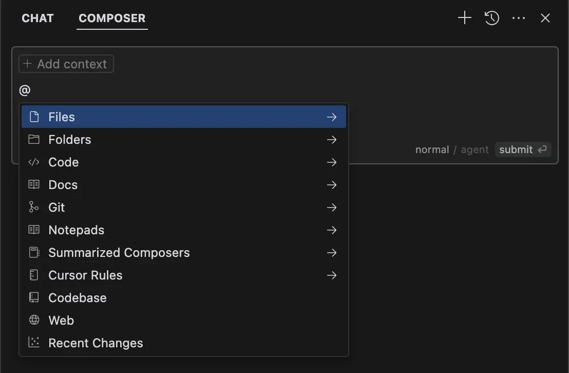Image resolution: width=569 pixels, height=373 pixels.
Task: Select the Files context icon
Action: pyautogui.click(x=33, y=117)
